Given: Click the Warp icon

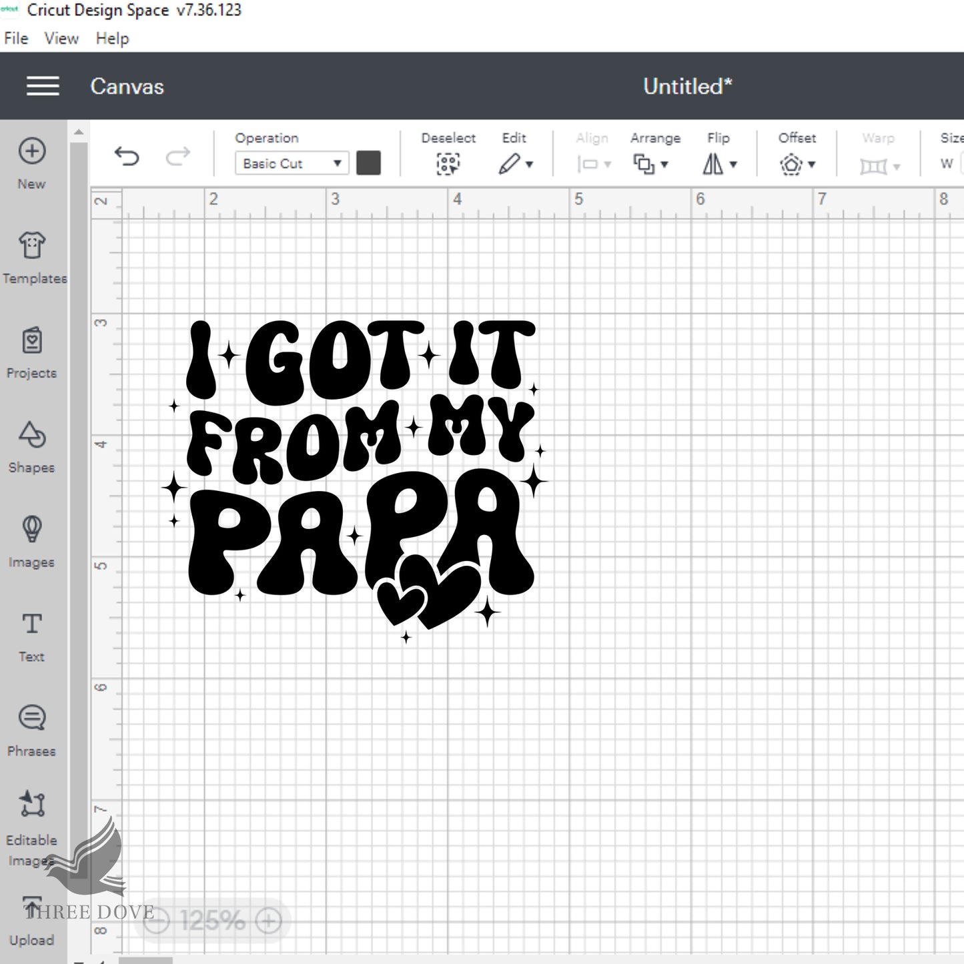Looking at the screenshot, I should (x=873, y=166).
